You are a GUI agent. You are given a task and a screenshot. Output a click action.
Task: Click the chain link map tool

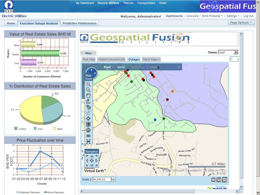point(88,136)
